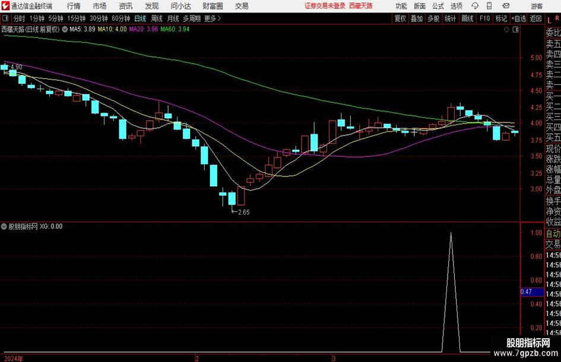Click the red R icon above quote panel
Screen dimensions: 561x362
pyautogui.click(x=557, y=18)
